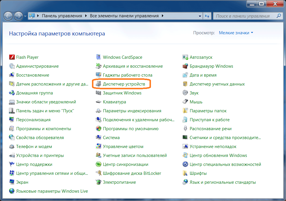Open Счетчики и средства производительности link

(225, 137)
